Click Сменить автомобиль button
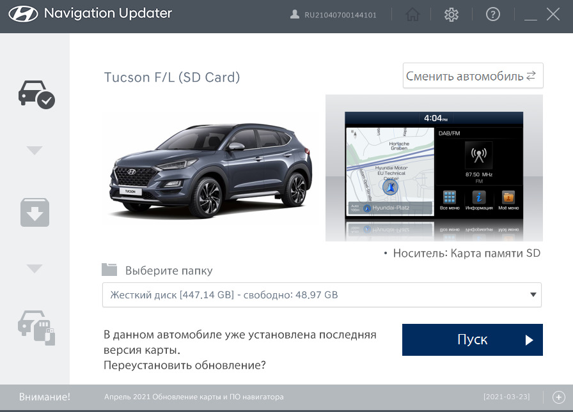This screenshot has width=573, height=412. 473,75
